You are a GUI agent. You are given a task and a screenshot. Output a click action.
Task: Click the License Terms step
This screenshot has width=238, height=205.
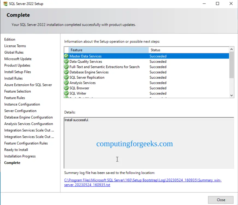point(15,46)
